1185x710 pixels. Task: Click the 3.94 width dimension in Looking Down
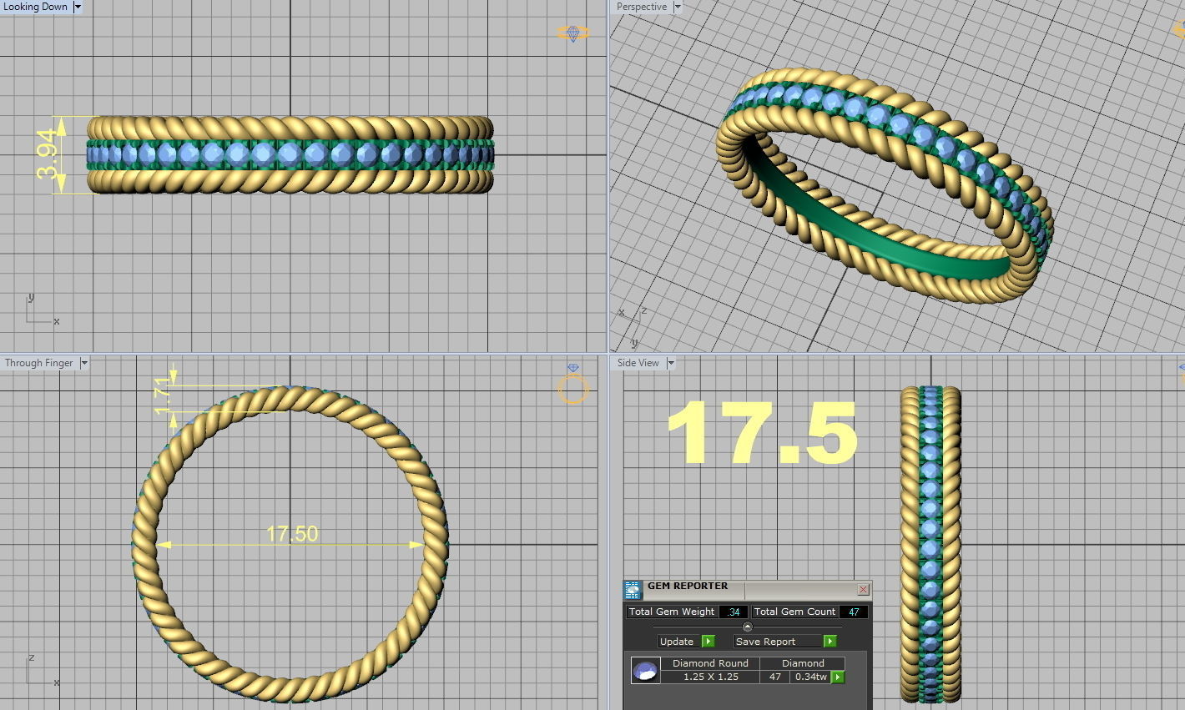click(48, 154)
